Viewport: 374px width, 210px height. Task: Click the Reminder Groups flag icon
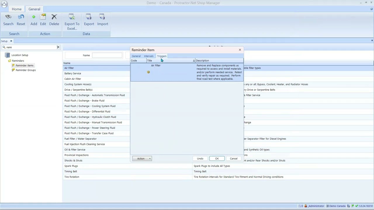pos(13,70)
